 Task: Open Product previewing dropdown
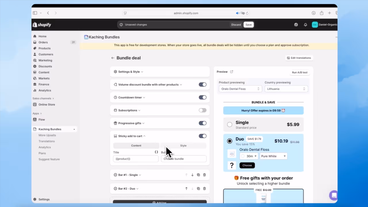point(240,89)
